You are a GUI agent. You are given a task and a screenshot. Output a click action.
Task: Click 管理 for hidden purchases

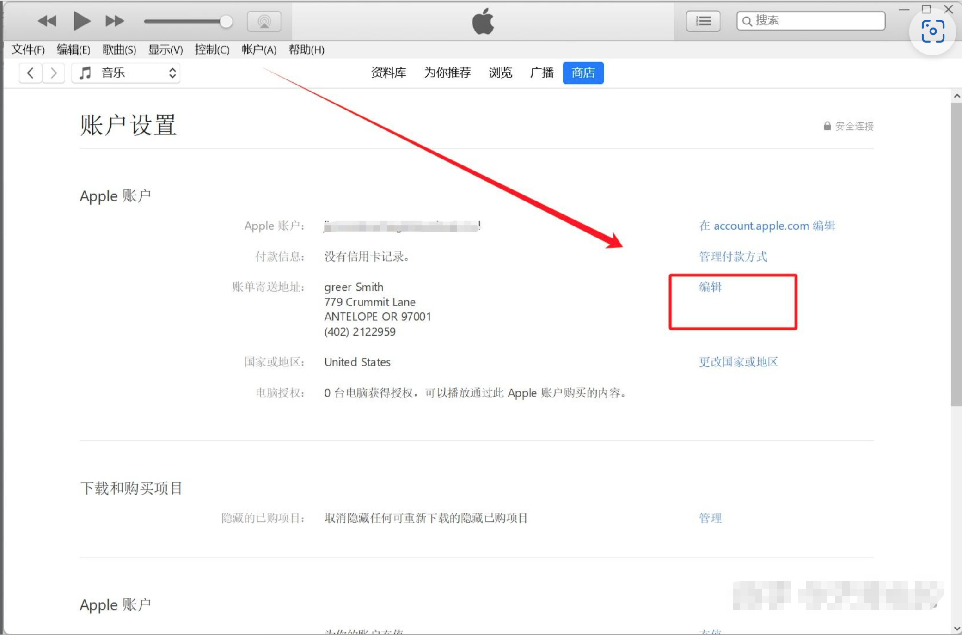(710, 518)
